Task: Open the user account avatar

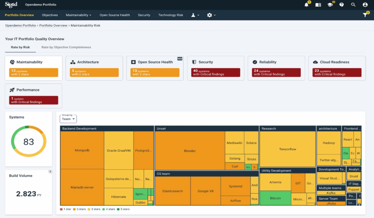Action: (365, 5)
